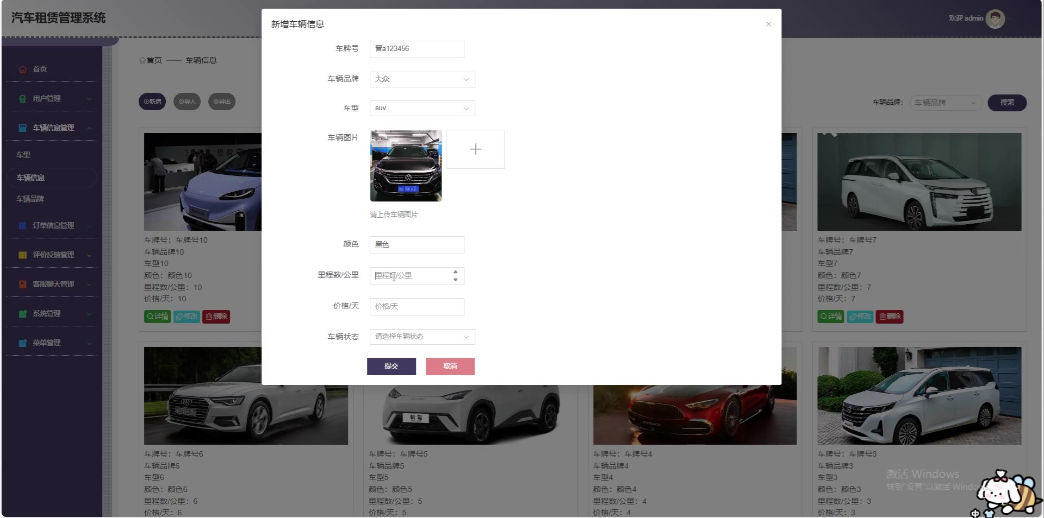Expand 客服聊天管理 sidebar menu
Screen dimensions: 1044x518
click(52, 284)
